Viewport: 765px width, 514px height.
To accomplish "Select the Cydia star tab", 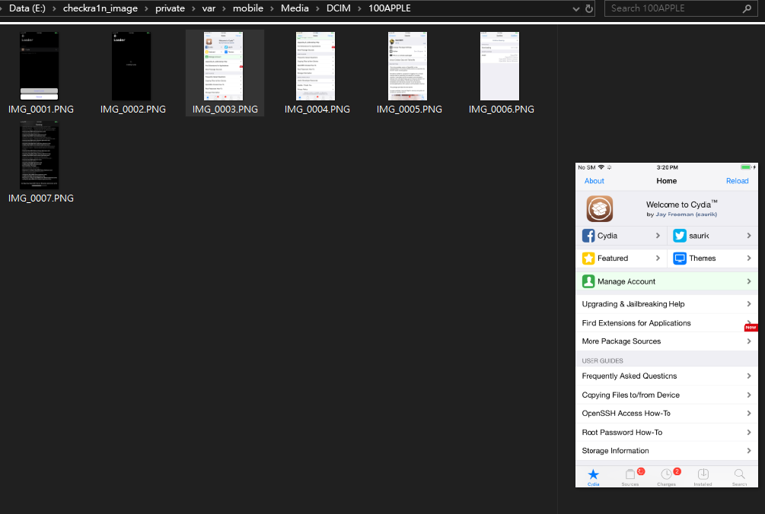I will tap(593, 477).
